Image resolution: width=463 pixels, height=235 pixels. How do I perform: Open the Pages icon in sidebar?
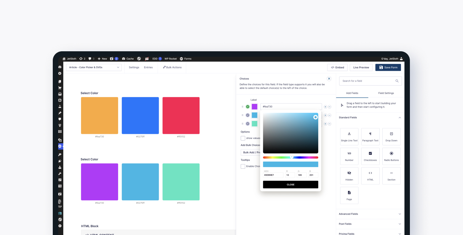point(60,82)
